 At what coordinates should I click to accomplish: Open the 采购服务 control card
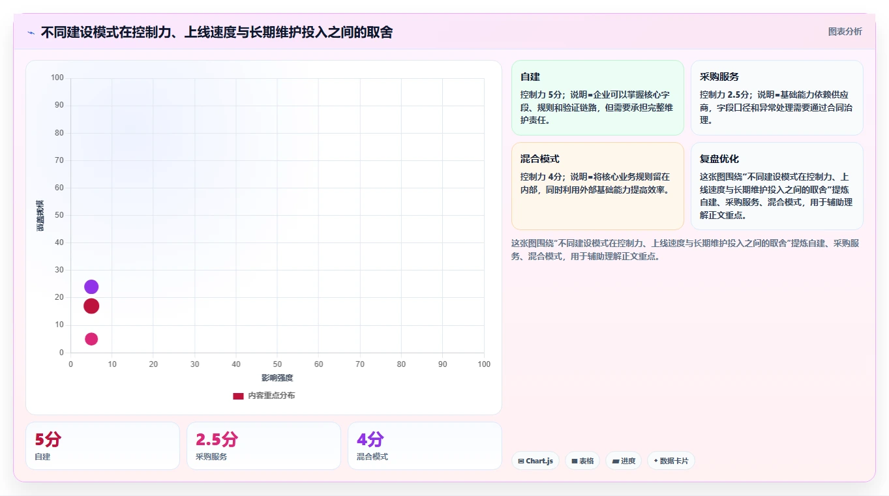(x=777, y=98)
